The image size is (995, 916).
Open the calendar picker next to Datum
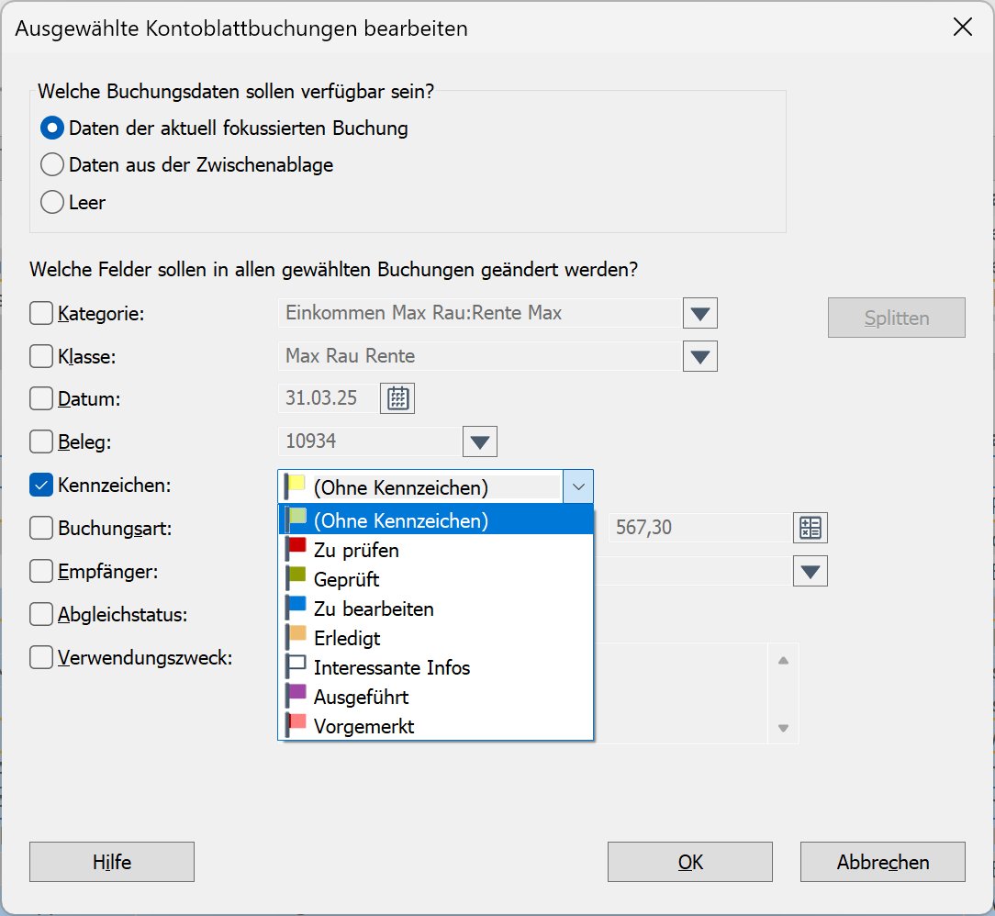397,398
